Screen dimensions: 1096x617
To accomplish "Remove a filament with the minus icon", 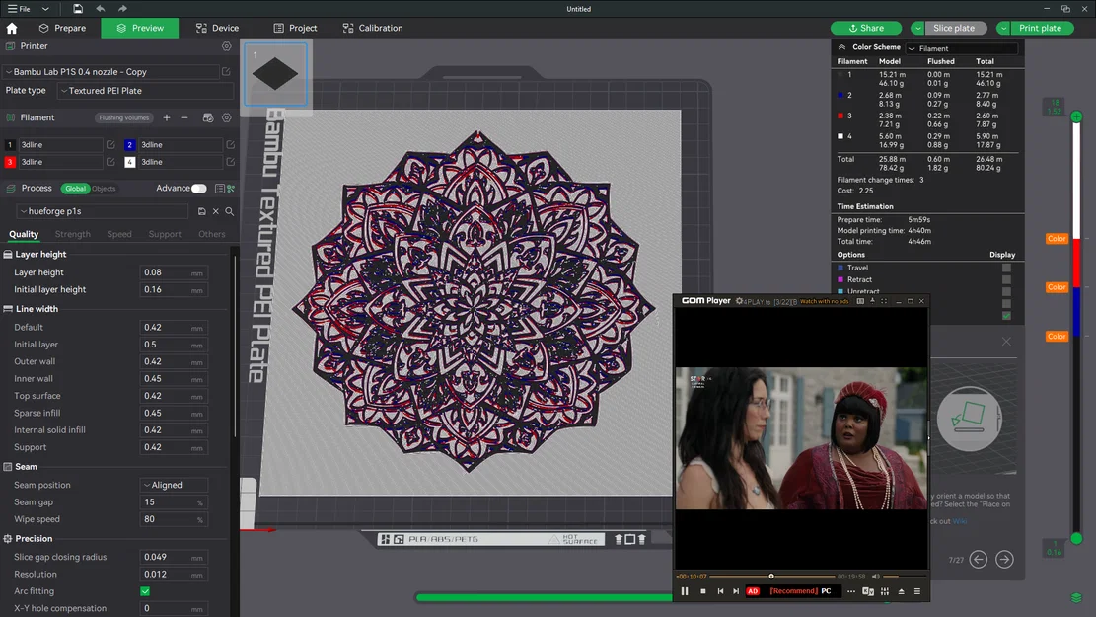I will pyautogui.click(x=184, y=117).
